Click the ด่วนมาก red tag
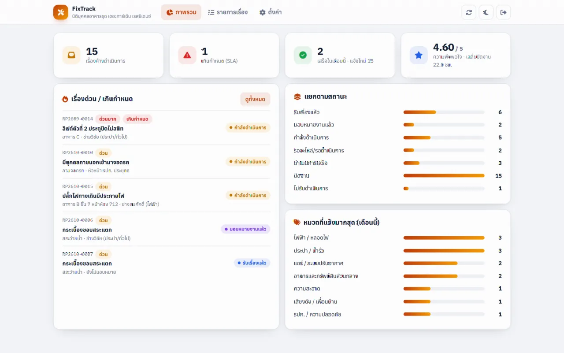Image resolution: width=564 pixels, height=353 pixels. [x=108, y=119]
